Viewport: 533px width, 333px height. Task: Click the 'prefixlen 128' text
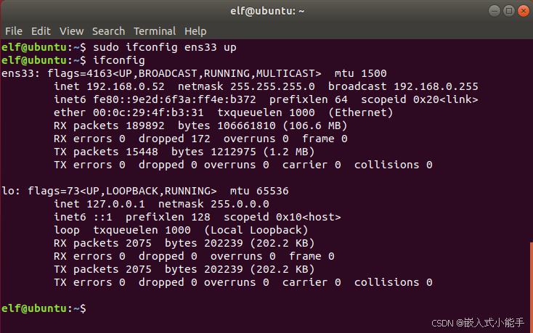pyautogui.click(x=168, y=217)
